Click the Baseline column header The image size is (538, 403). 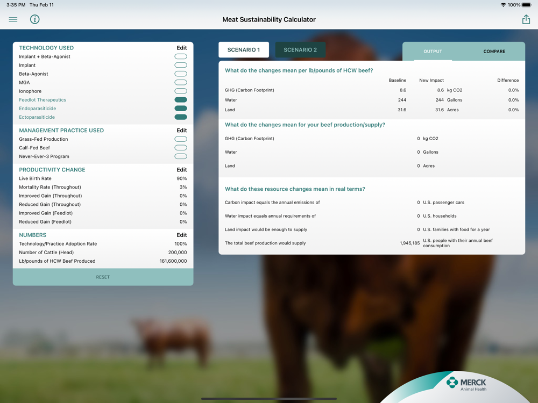coord(398,80)
